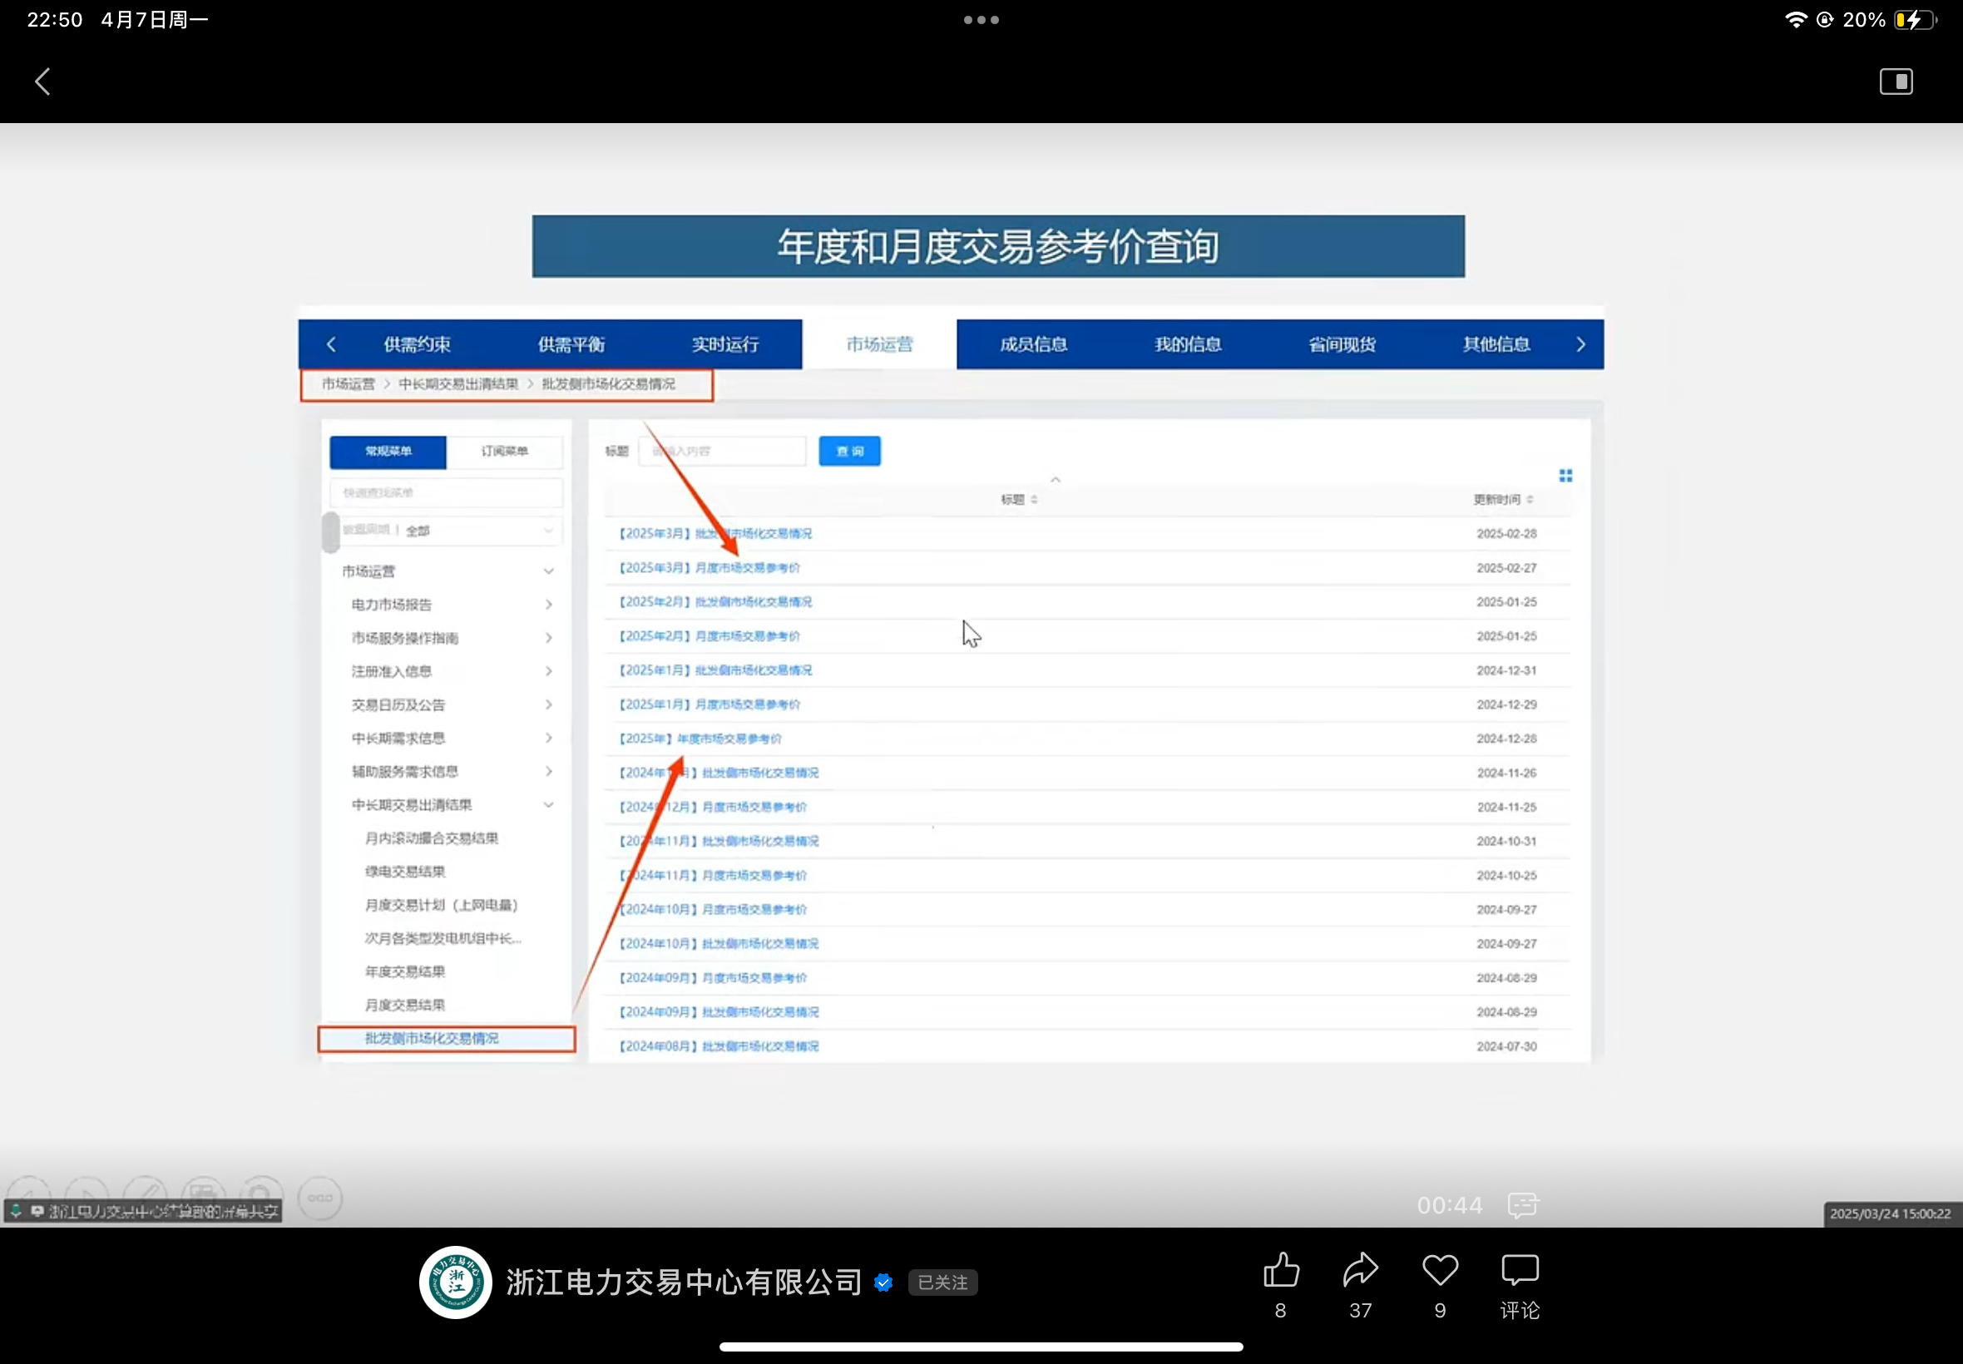
Task: Open the 全部 filter dropdown
Action: [478, 531]
